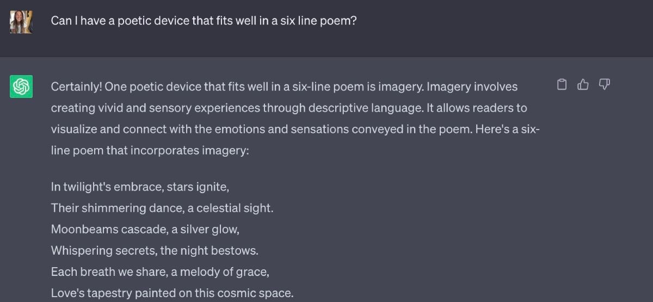Click the words "Here's a six-" in the response
This screenshot has height=302, width=653.
pos(508,129)
